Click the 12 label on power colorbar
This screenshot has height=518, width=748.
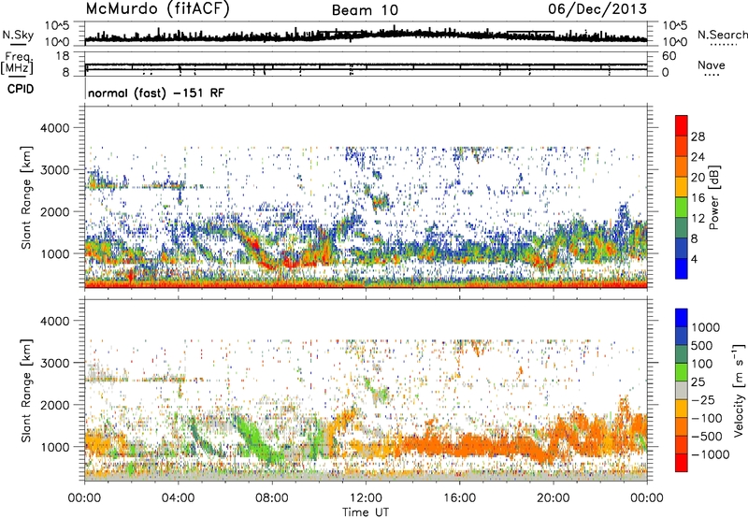click(698, 219)
